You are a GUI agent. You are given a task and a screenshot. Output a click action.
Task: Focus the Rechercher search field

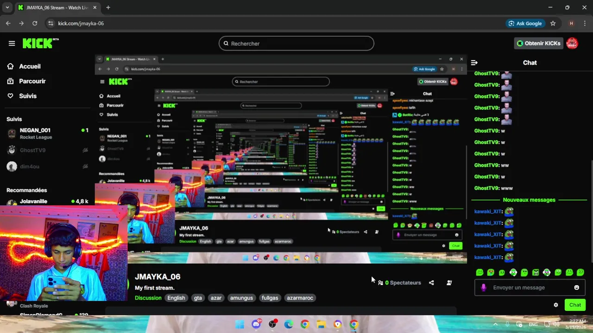point(296,43)
